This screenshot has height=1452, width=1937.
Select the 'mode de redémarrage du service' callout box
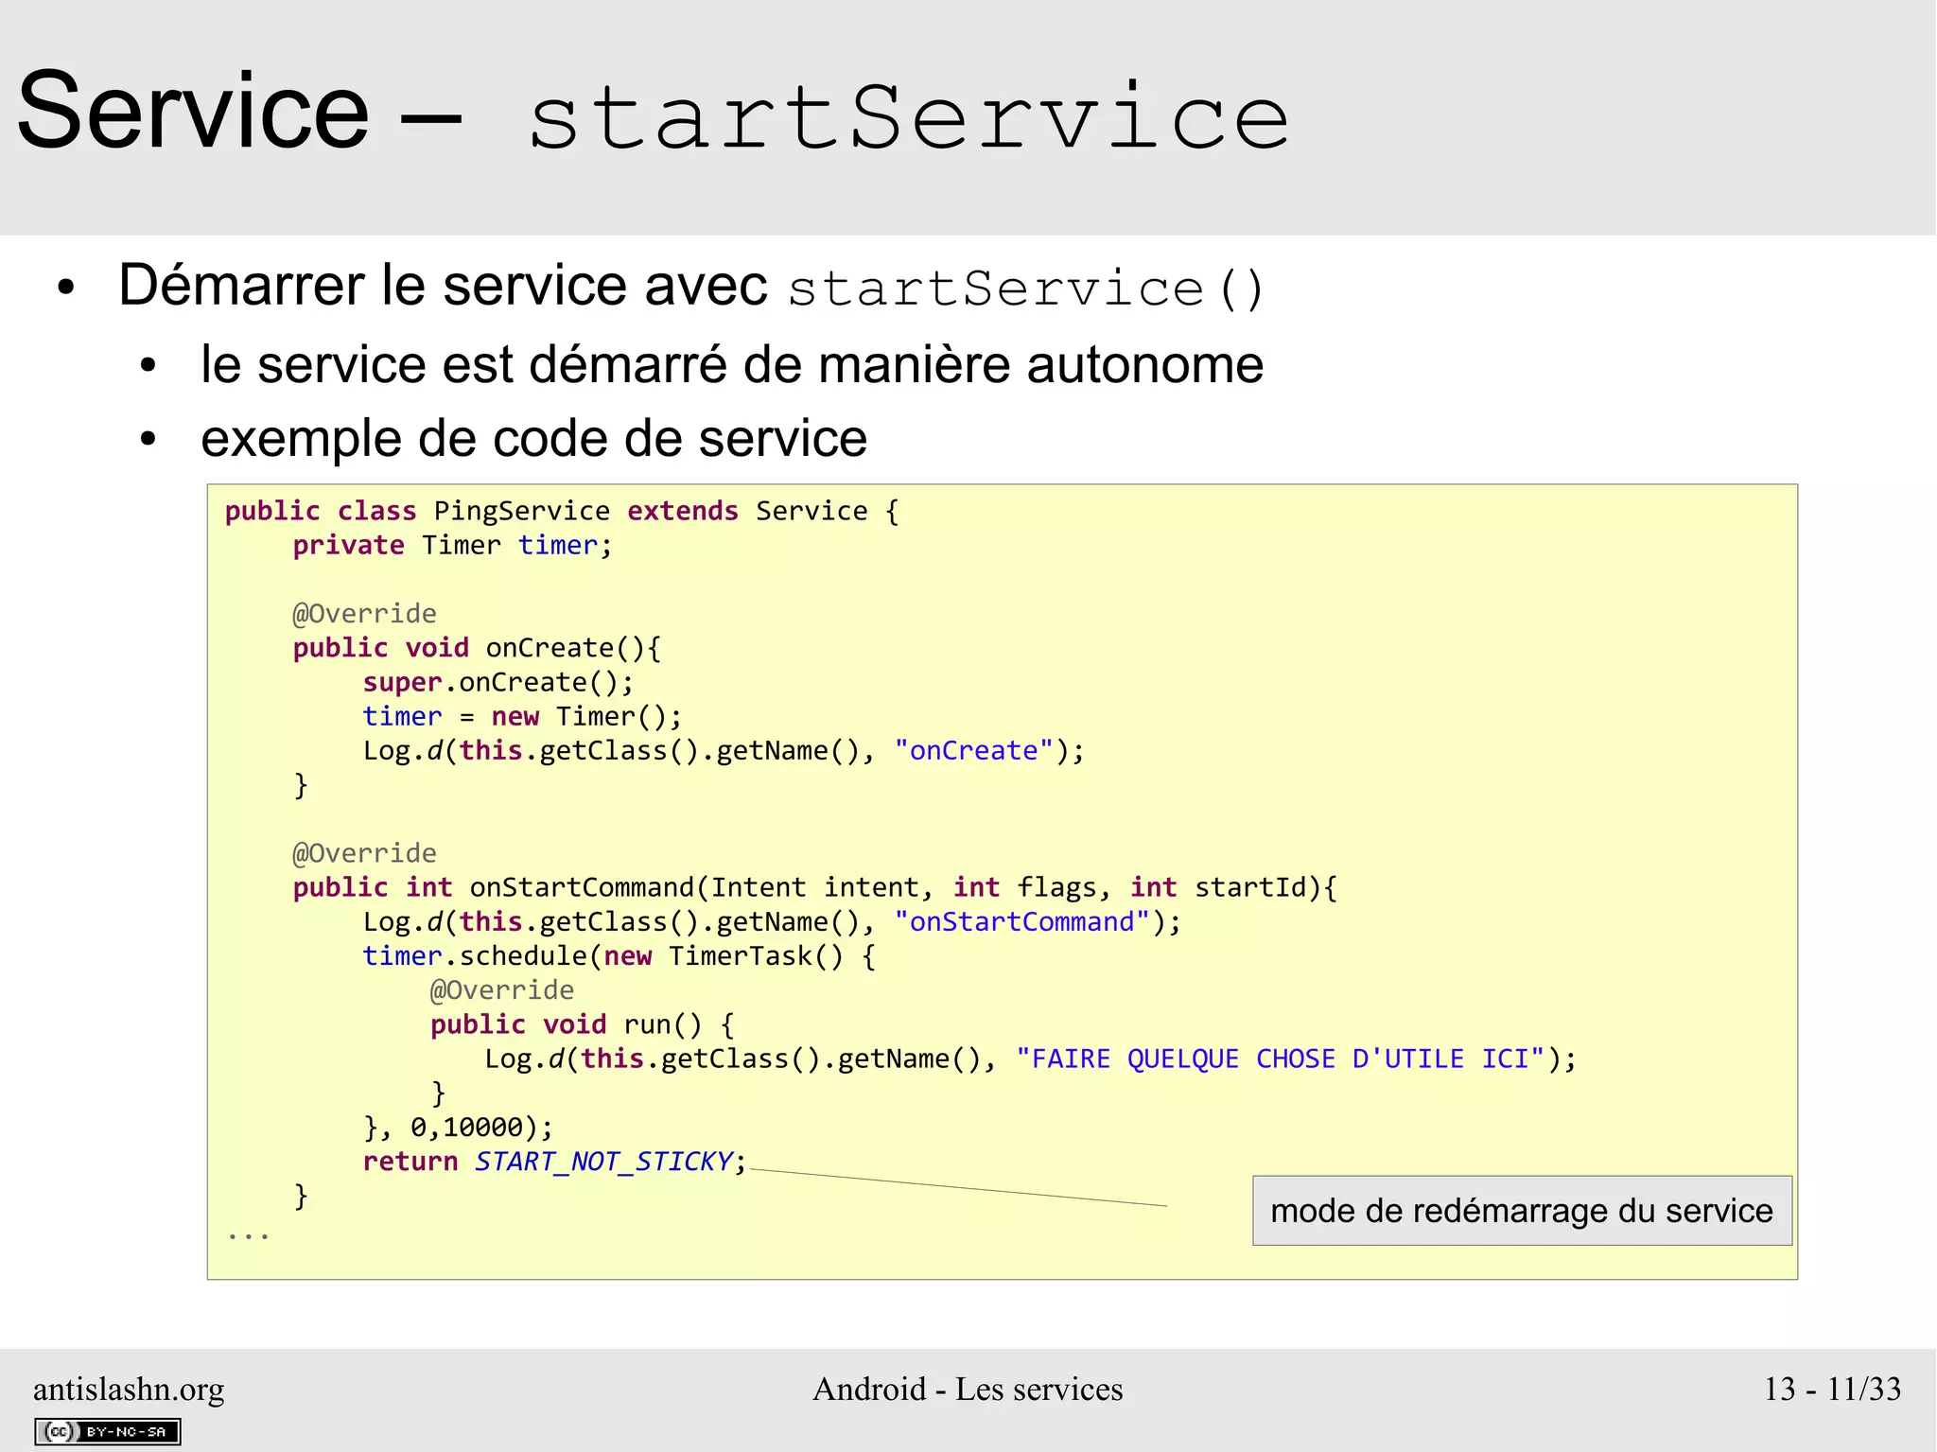coord(1522,1211)
